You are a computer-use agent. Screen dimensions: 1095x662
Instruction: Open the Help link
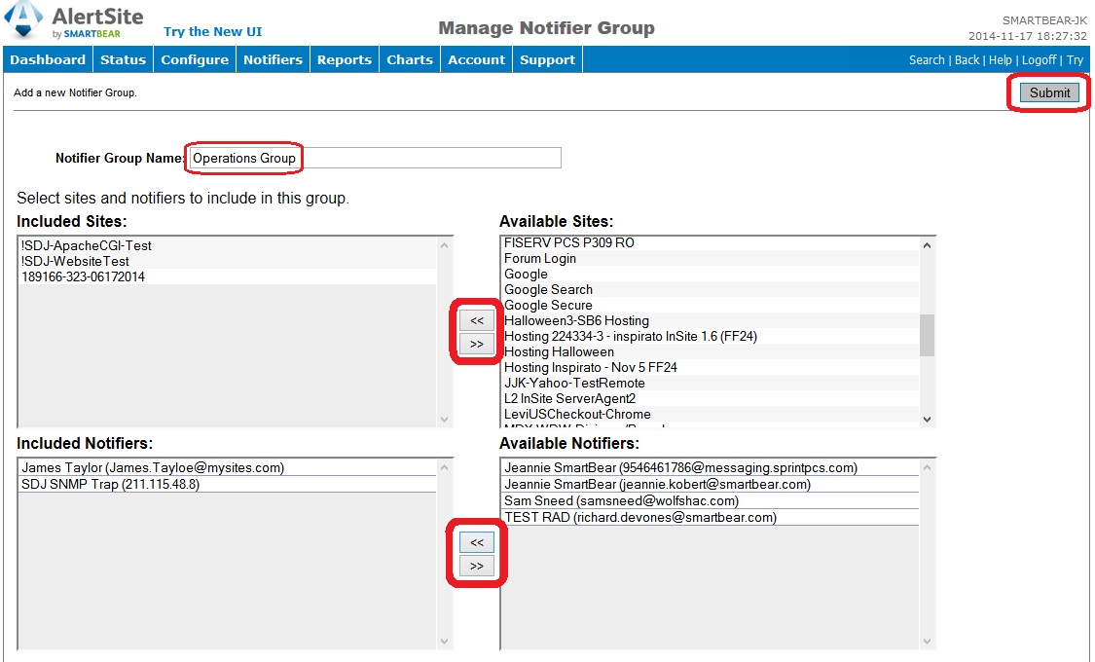coord(1001,59)
